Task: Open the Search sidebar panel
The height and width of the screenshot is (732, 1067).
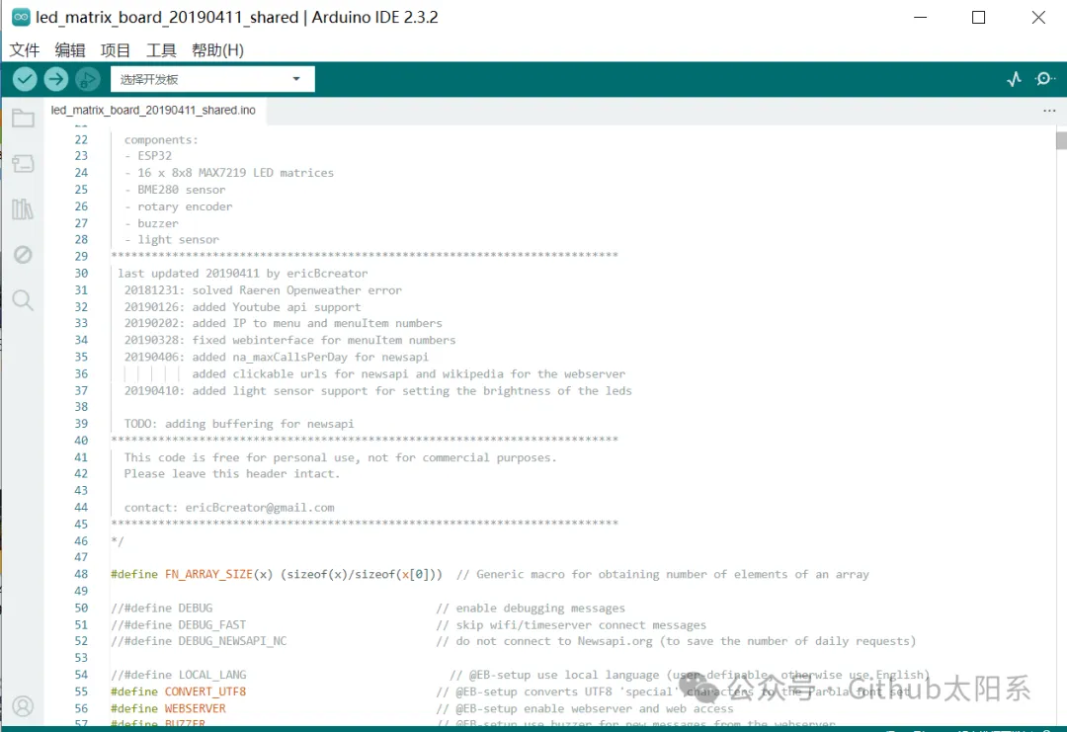Action: (x=23, y=300)
